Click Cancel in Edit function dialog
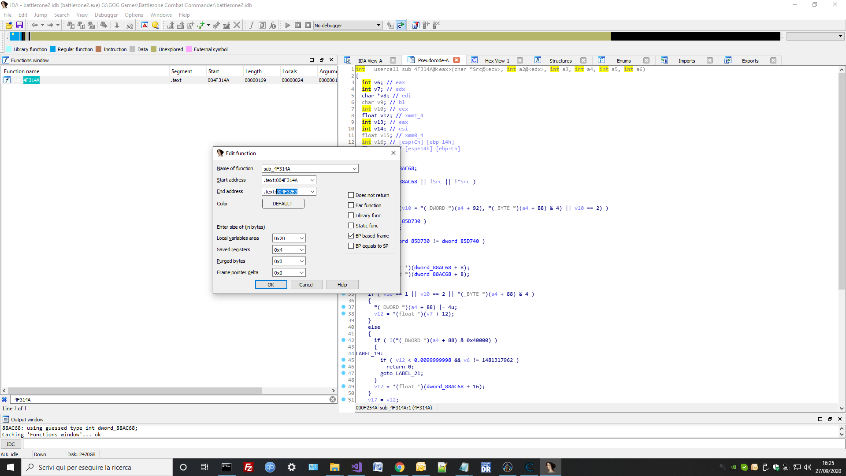Image resolution: width=846 pixels, height=476 pixels. point(306,285)
